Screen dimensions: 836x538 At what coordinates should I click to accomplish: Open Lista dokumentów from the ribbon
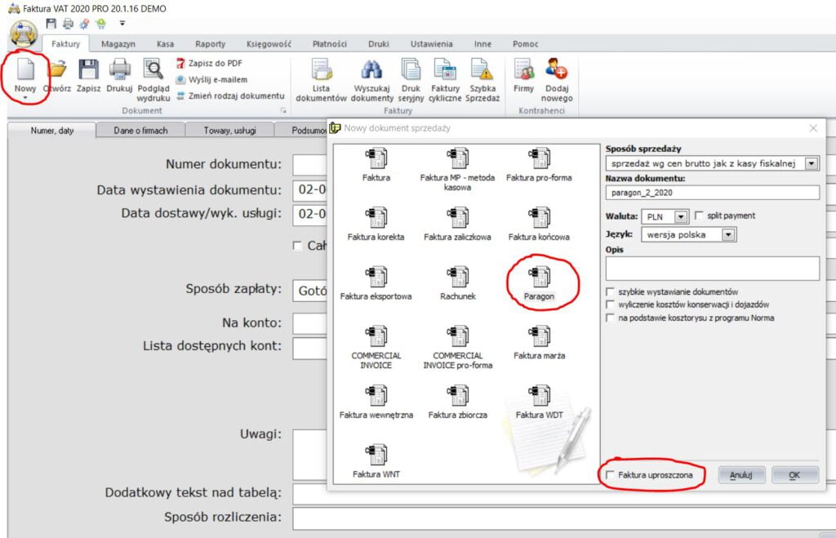[321, 72]
